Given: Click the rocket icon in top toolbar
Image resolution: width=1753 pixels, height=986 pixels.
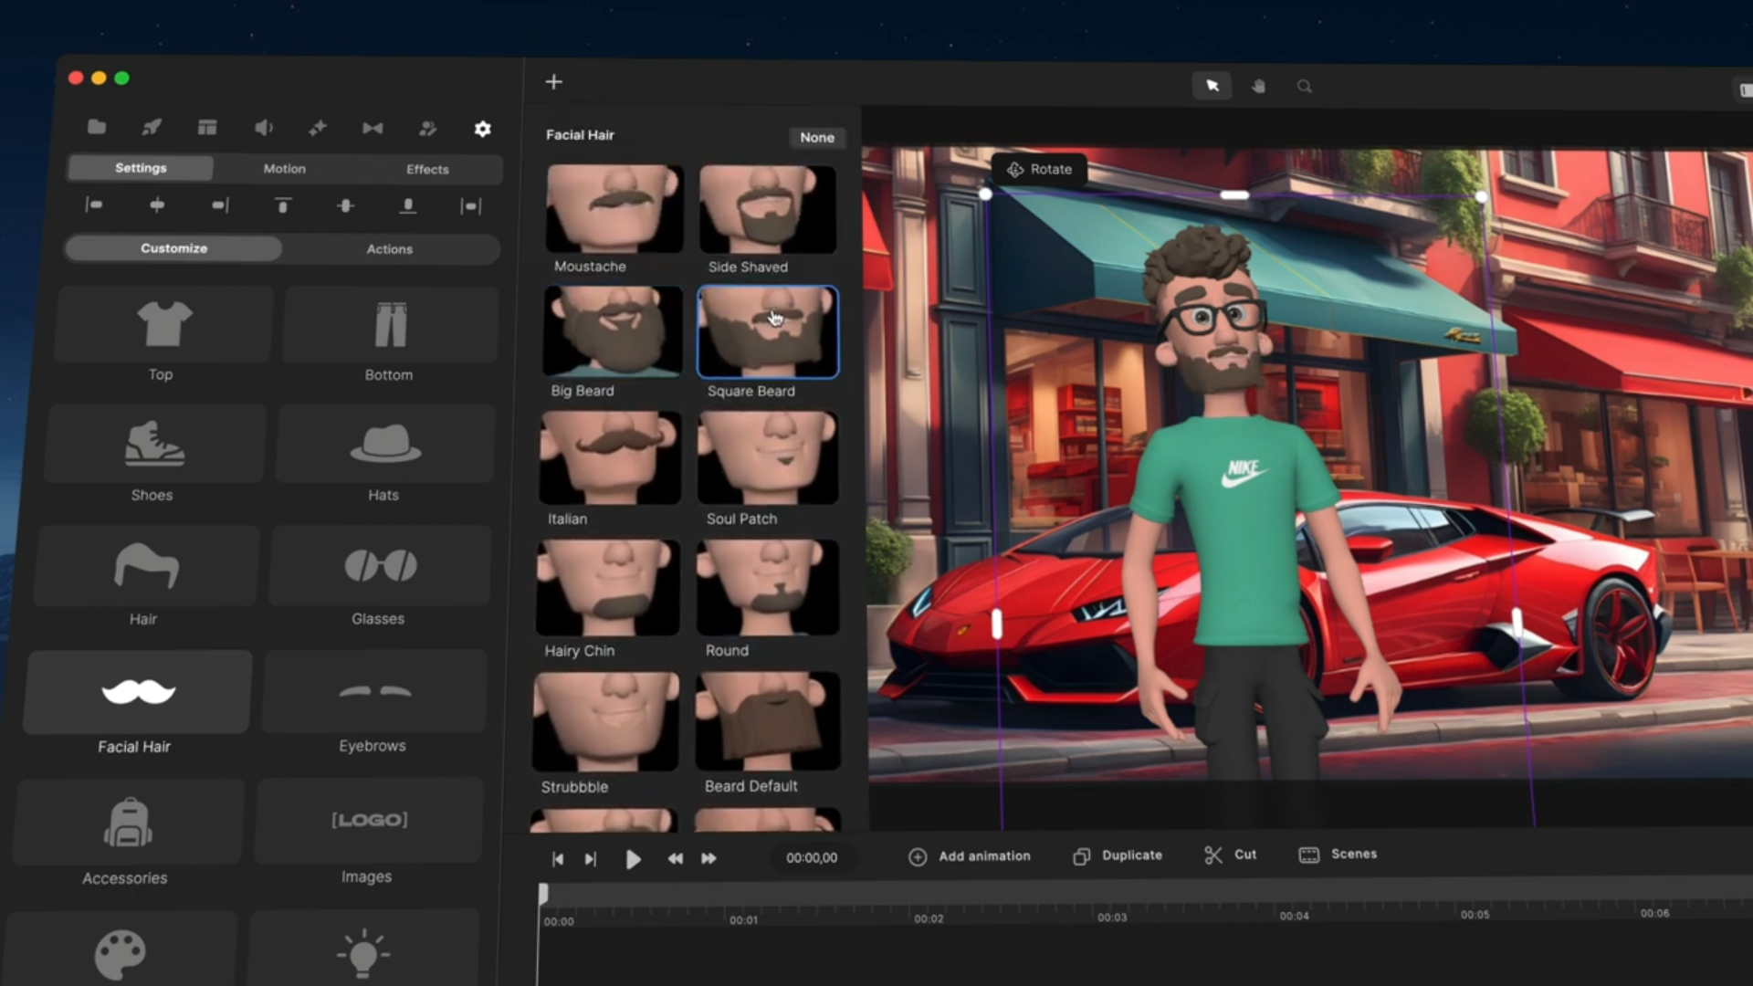Looking at the screenshot, I should [x=152, y=127].
